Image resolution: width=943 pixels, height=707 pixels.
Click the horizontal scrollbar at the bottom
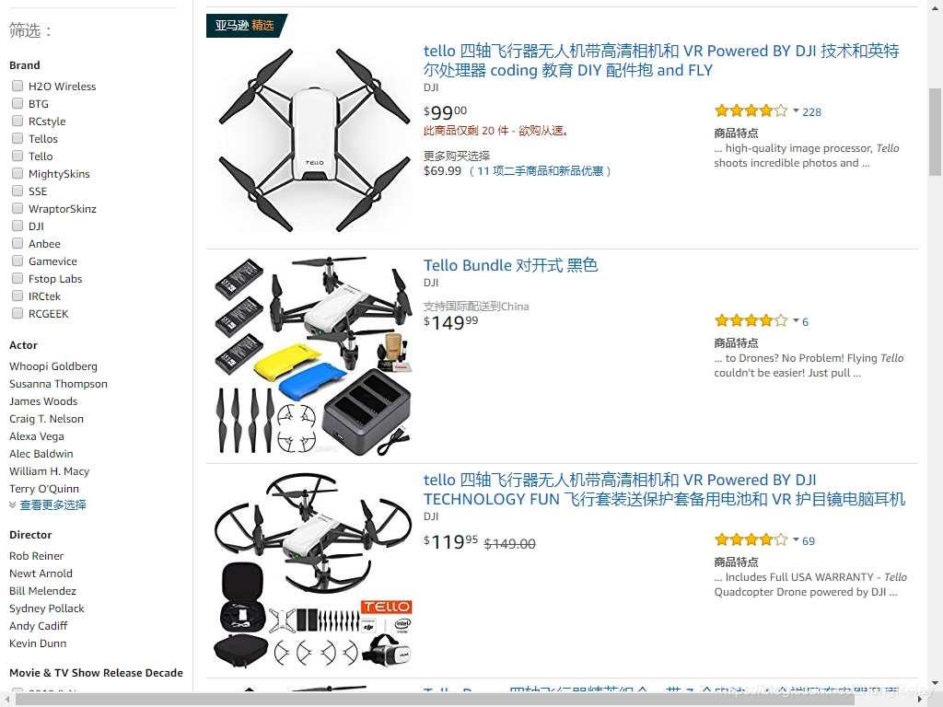(x=435, y=700)
